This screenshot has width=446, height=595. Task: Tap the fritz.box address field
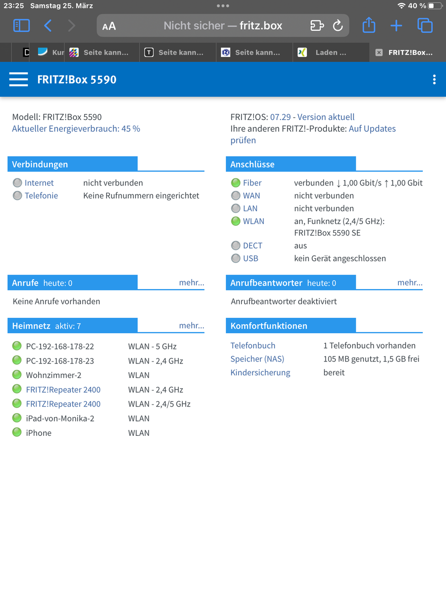click(x=223, y=26)
